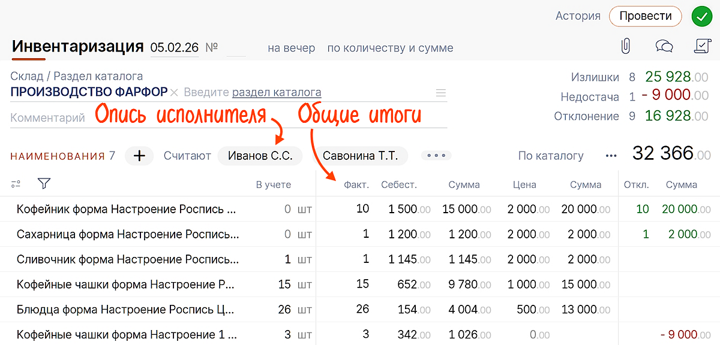This screenshot has width=720, height=345.
Task: Open the Астория link
Action: [x=578, y=16]
